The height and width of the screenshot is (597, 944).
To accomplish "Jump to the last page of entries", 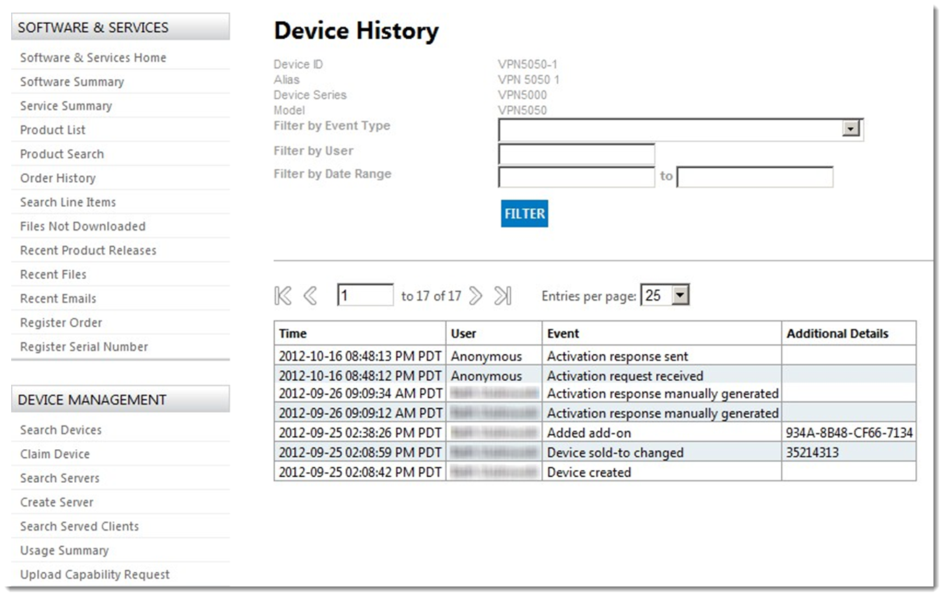I will 502,296.
